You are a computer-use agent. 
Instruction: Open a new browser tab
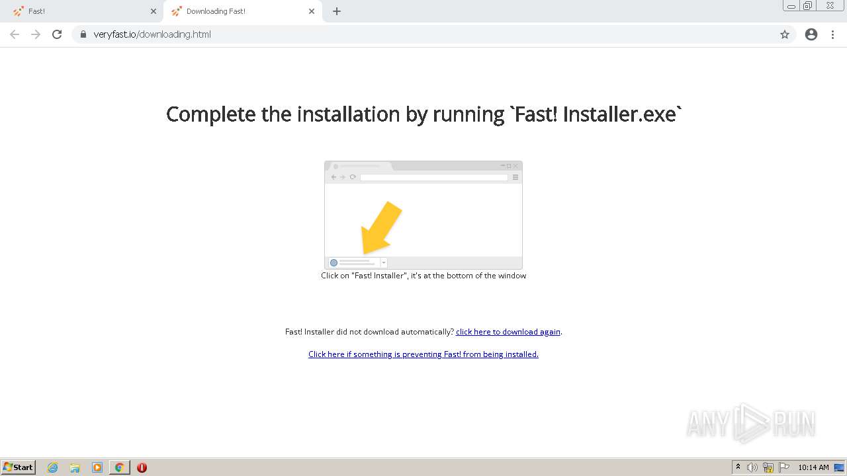pyautogui.click(x=337, y=11)
